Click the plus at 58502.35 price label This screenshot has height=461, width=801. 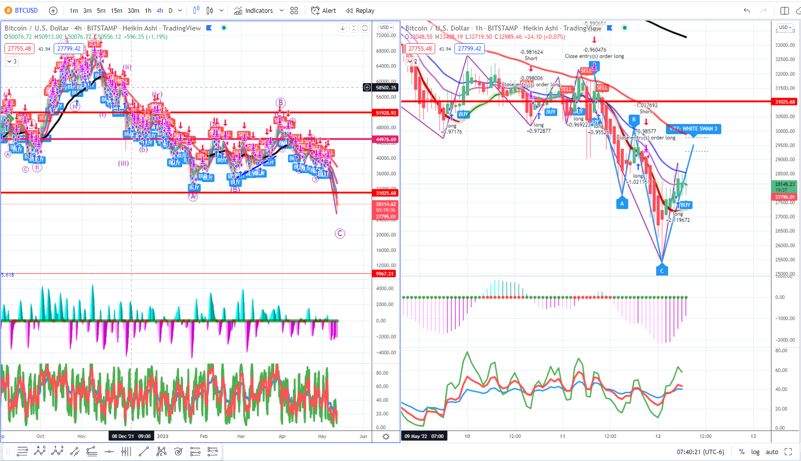coord(367,88)
